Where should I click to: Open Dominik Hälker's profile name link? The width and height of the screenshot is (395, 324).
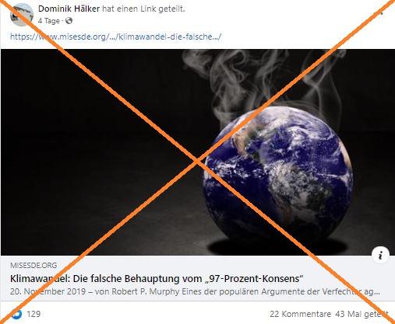69,9
